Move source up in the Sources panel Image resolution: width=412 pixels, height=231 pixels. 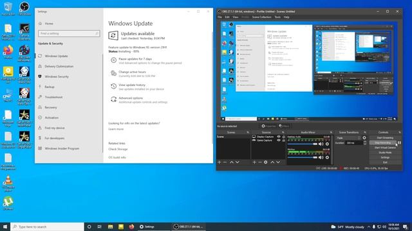[x=272, y=162]
